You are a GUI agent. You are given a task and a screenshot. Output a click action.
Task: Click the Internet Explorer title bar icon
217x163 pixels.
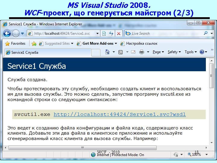pos(5,24)
